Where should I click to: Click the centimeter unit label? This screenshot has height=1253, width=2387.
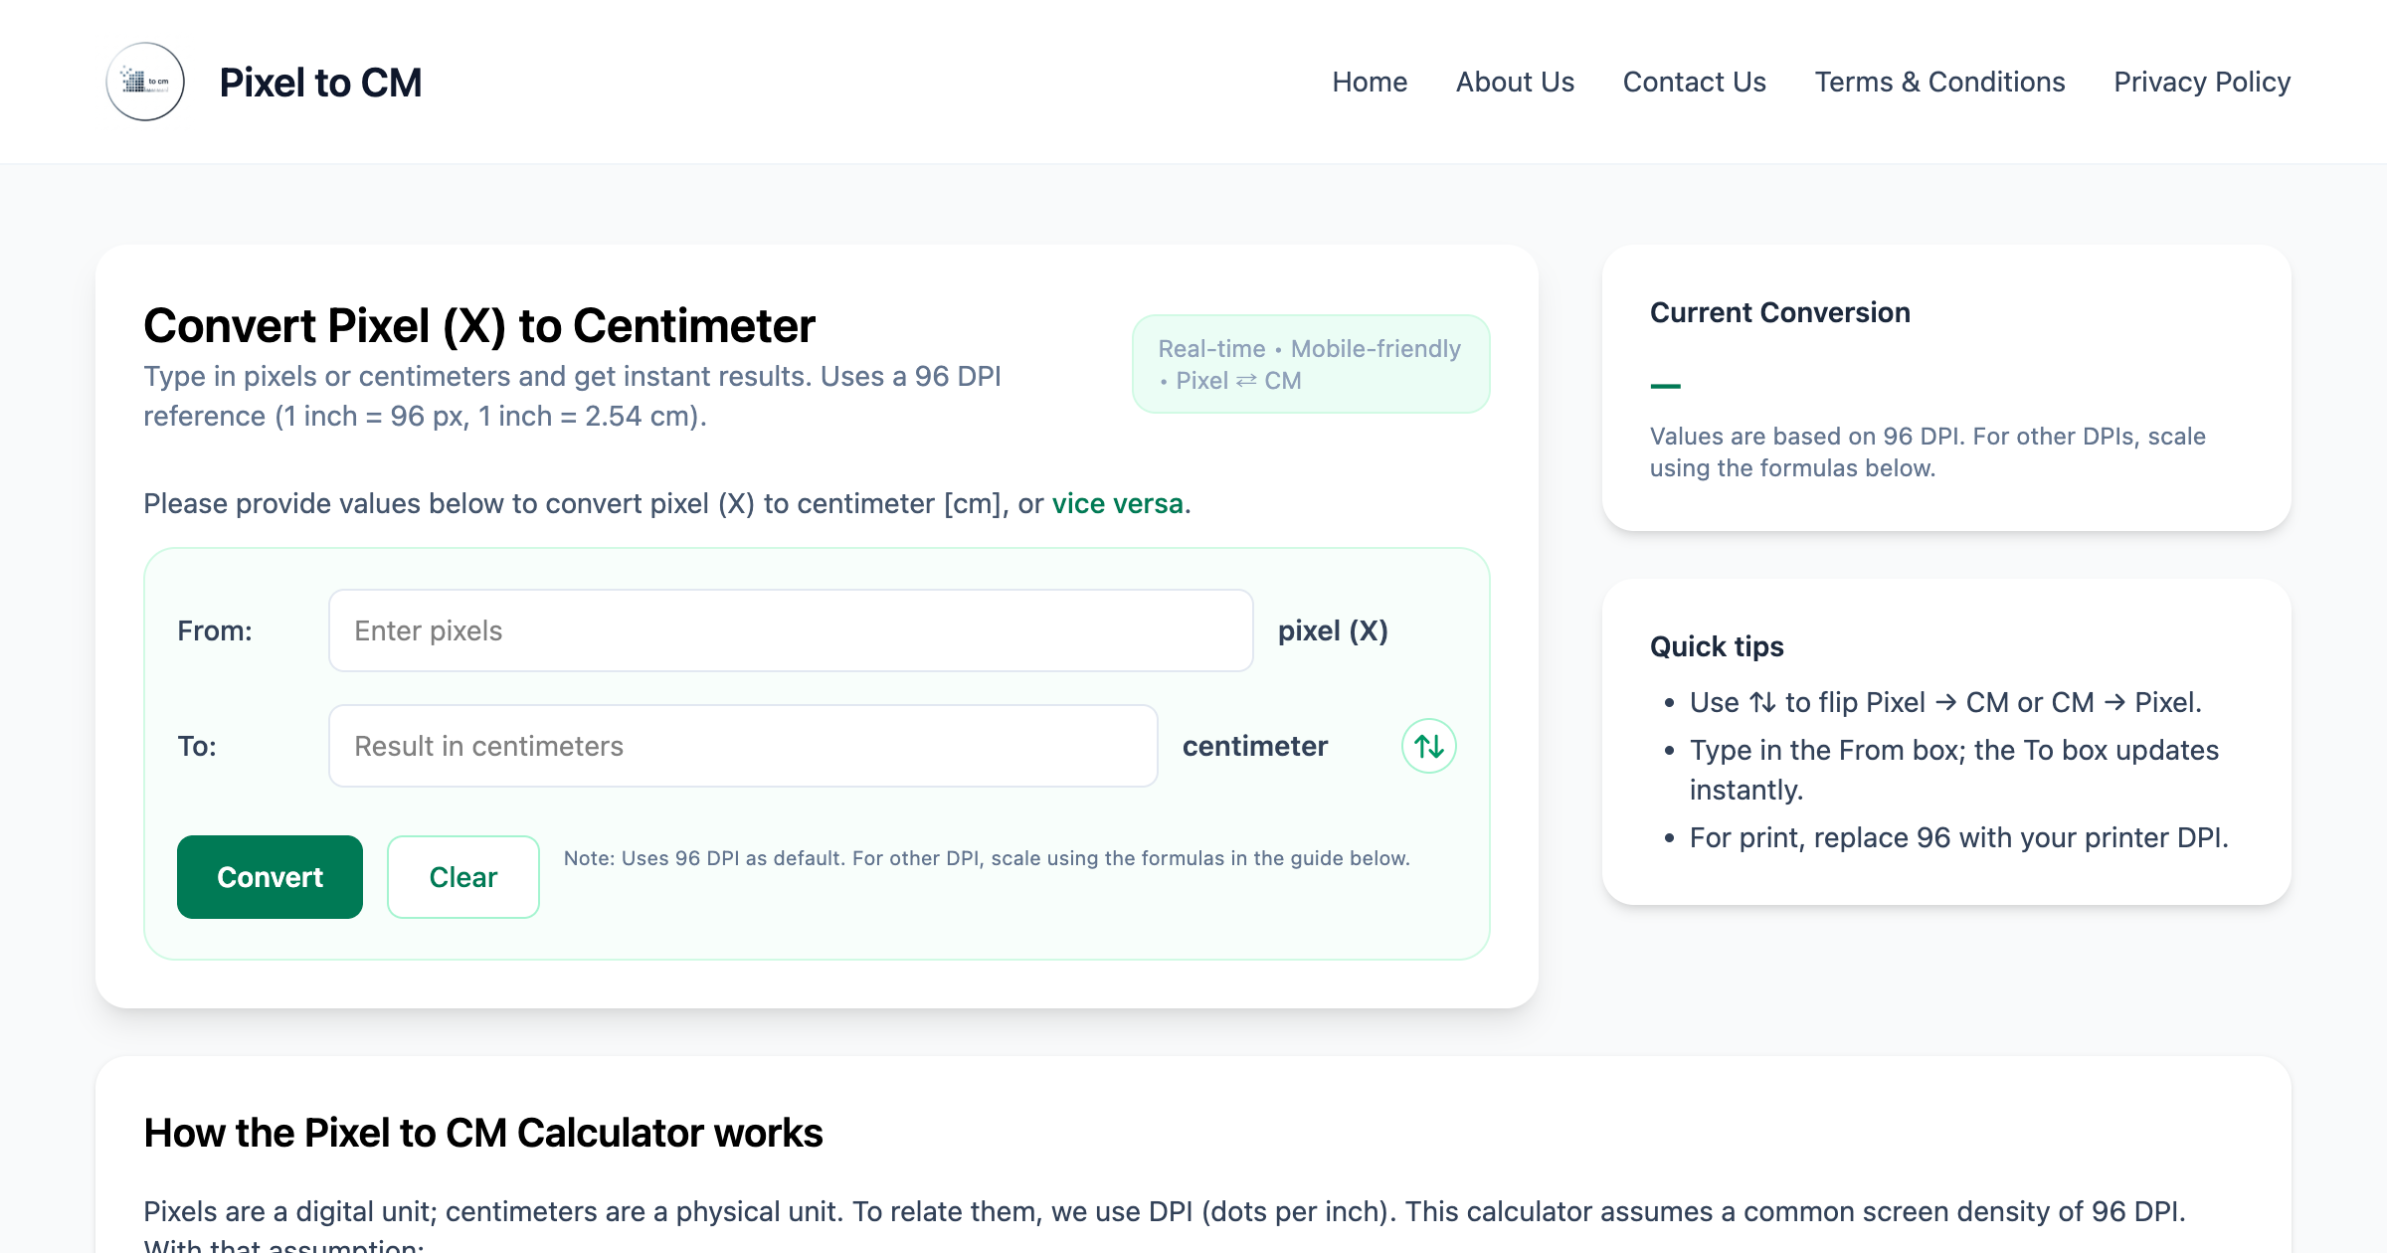click(1254, 746)
